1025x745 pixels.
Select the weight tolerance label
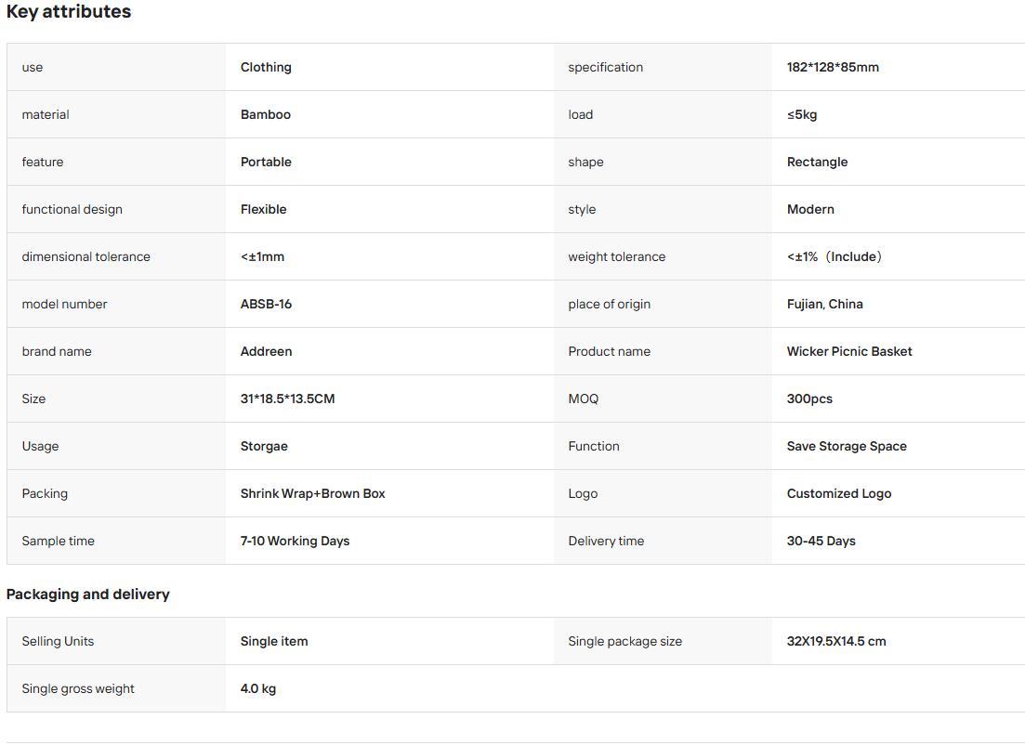[616, 256]
